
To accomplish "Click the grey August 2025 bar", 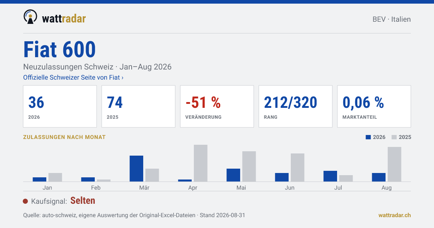I will (395, 164).
